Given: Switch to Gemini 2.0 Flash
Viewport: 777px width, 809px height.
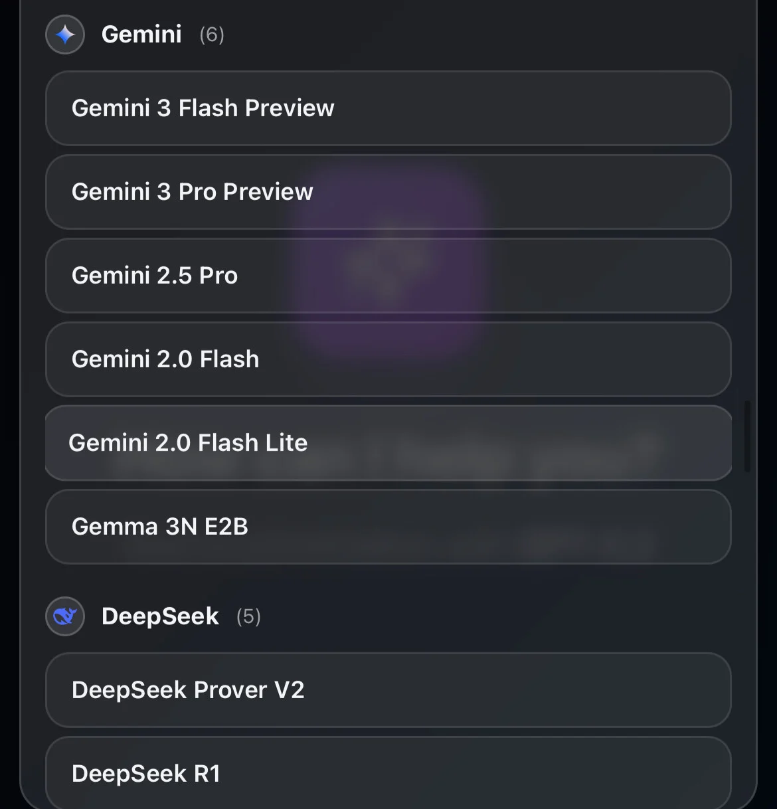Looking at the screenshot, I should coord(388,359).
